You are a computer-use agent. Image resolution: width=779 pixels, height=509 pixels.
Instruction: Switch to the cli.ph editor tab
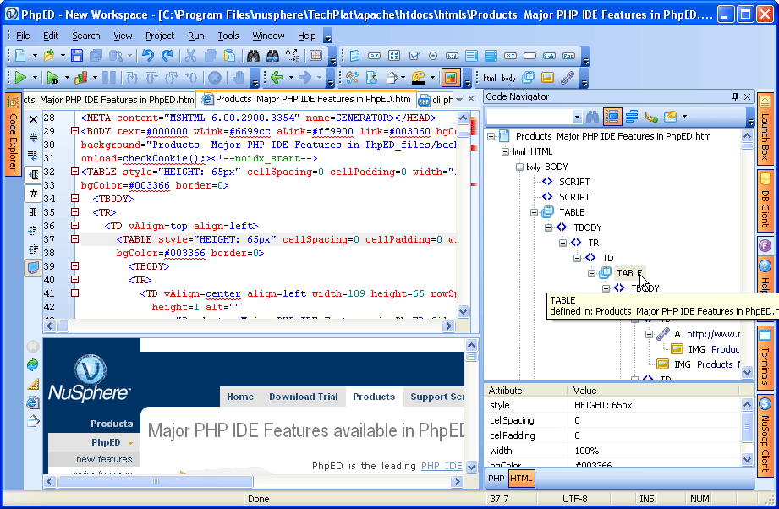coord(436,100)
